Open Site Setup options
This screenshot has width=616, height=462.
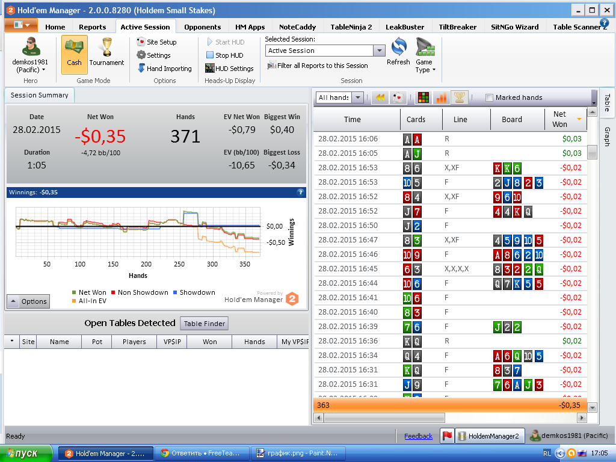pos(156,42)
